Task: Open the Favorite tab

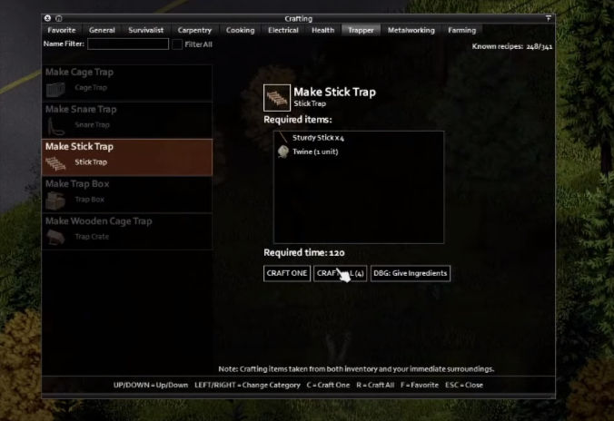Action: pyautogui.click(x=62, y=30)
